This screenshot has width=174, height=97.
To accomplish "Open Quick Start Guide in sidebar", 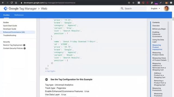I will (10, 26).
